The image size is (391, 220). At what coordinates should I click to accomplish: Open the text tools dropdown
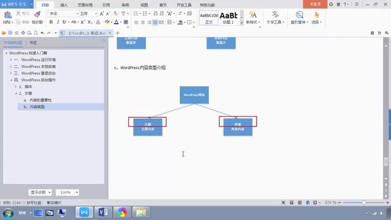[x=275, y=18]
